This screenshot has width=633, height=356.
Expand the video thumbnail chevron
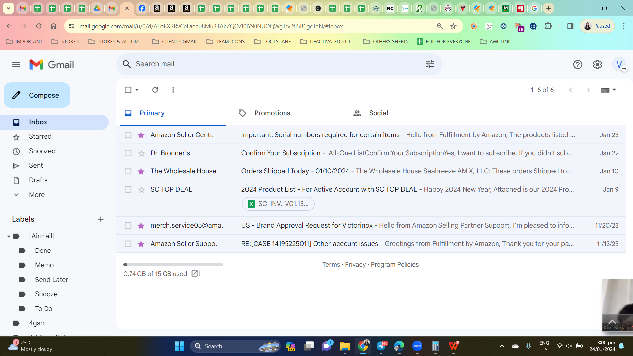612,321
